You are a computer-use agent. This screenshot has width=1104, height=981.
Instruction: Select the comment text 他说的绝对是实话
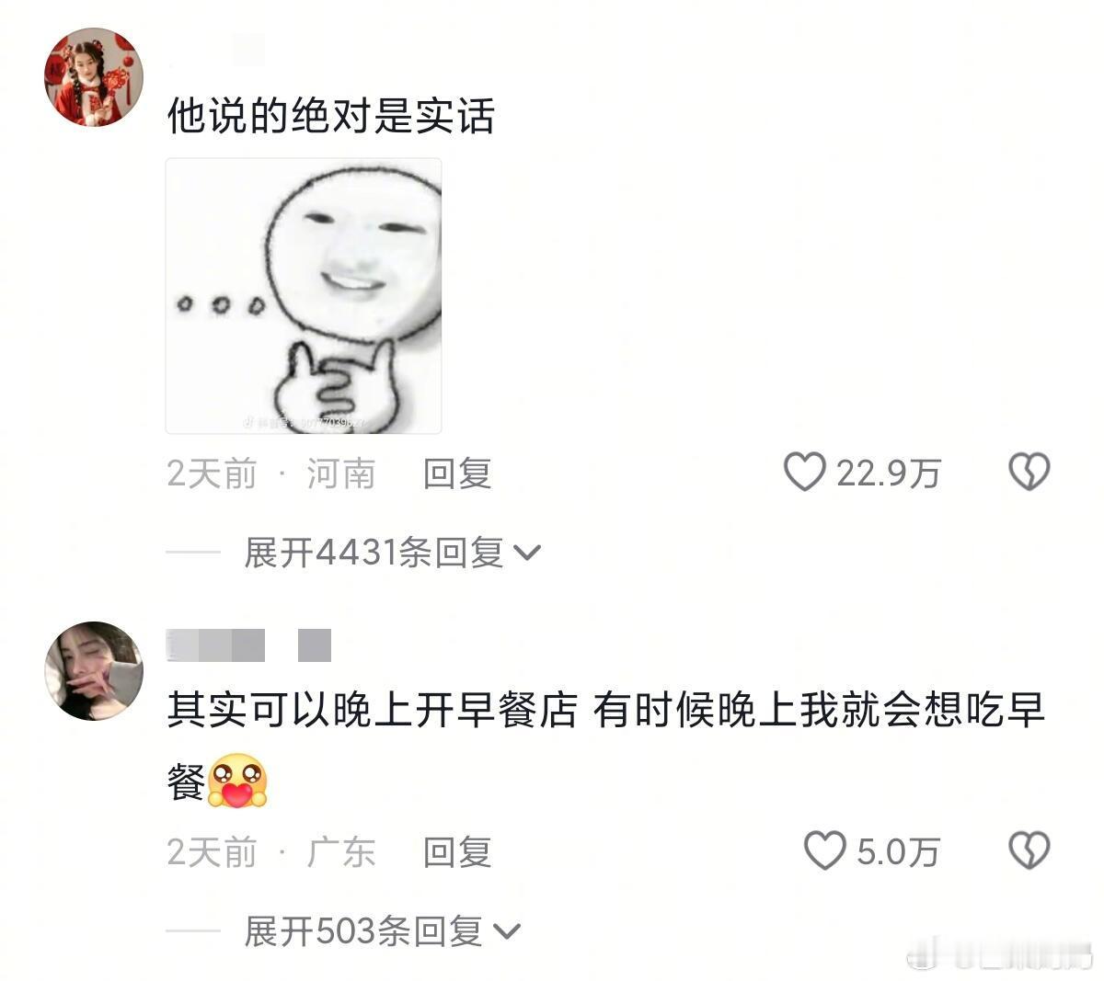pyautogui.click(x=331, y=117)
